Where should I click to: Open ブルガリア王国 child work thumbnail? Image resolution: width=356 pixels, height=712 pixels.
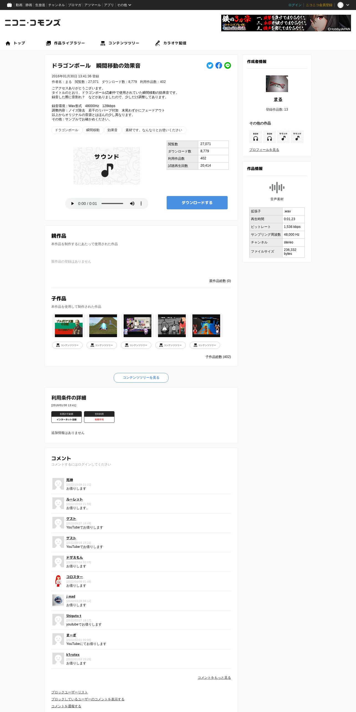[69, 326]
